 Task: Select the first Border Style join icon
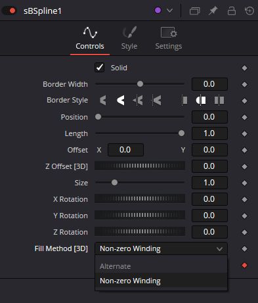tap(103, 101)
